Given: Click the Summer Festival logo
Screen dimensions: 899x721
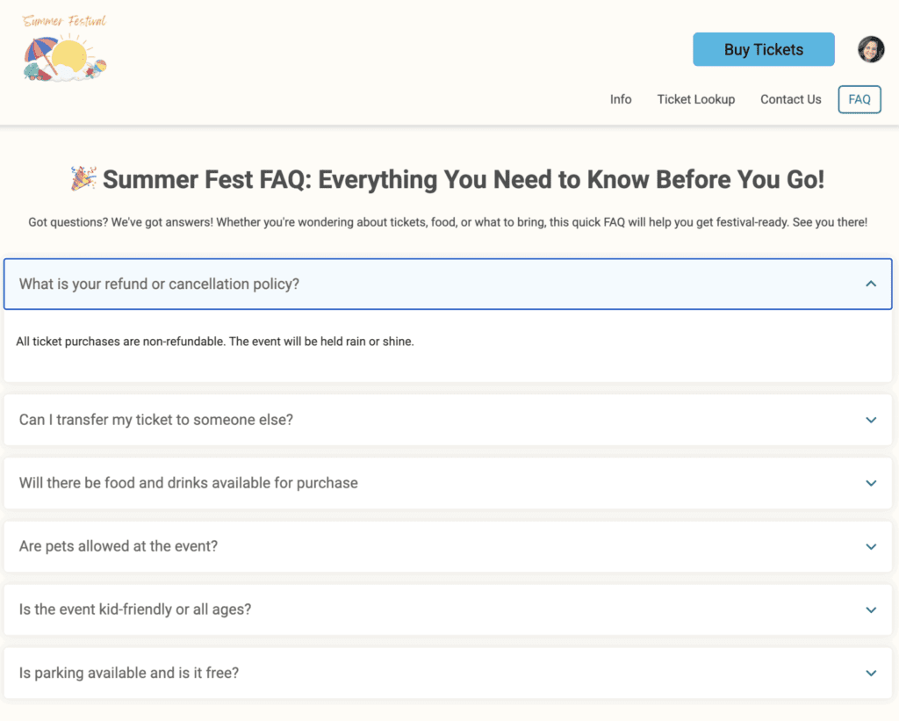Looking at the screenshot, I should [x=65, y=49].
